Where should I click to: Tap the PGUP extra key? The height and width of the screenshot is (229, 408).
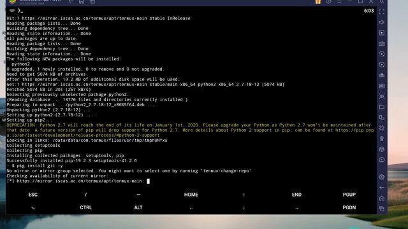349,195
